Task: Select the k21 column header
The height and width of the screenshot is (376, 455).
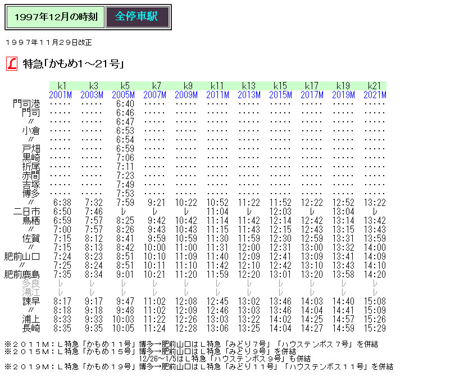Action: tap(374, 86)
